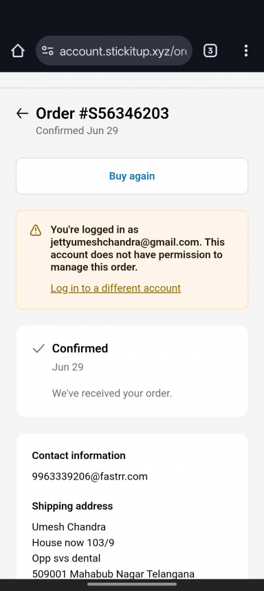Click the checkmark icon next to Confirmed

[38, 348]
